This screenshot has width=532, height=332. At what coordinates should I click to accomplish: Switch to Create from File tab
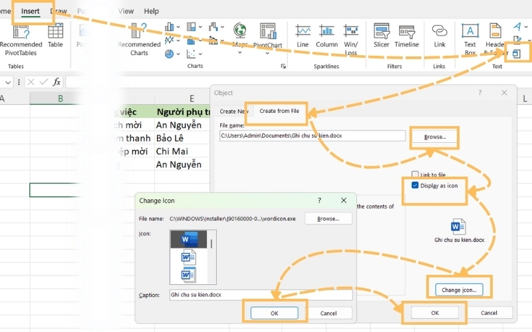pos(279,111)
